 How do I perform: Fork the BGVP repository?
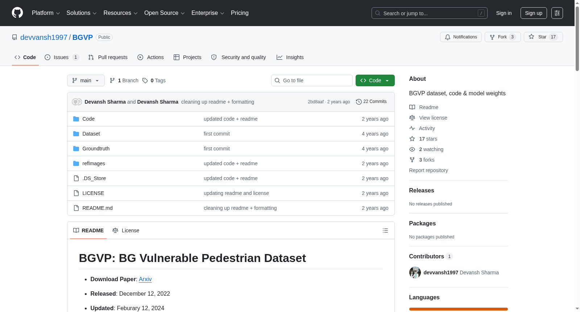pyautogui.click(x=502, y=37)
